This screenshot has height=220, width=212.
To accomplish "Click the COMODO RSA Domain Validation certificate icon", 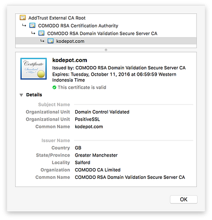I will [41, 33].
